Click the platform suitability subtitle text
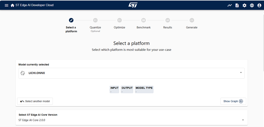Image resolution: width=264 pixels, height=127 pixels. point(132,50)
